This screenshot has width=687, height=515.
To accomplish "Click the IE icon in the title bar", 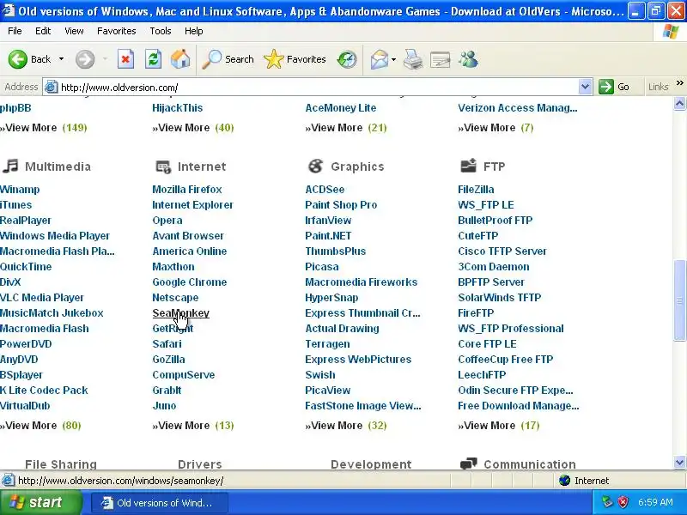I will click(9, 10).
